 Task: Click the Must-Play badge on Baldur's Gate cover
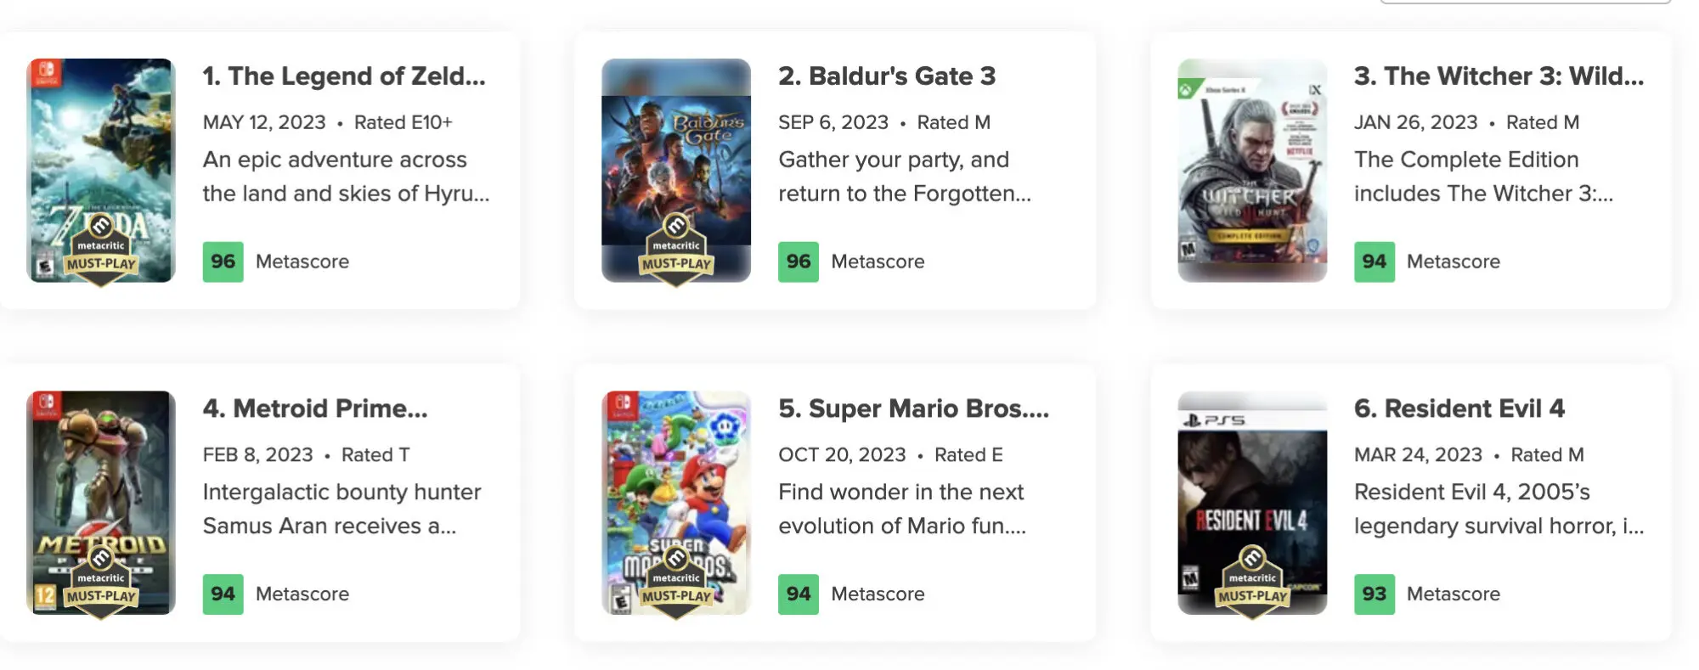tap(676, 251)
